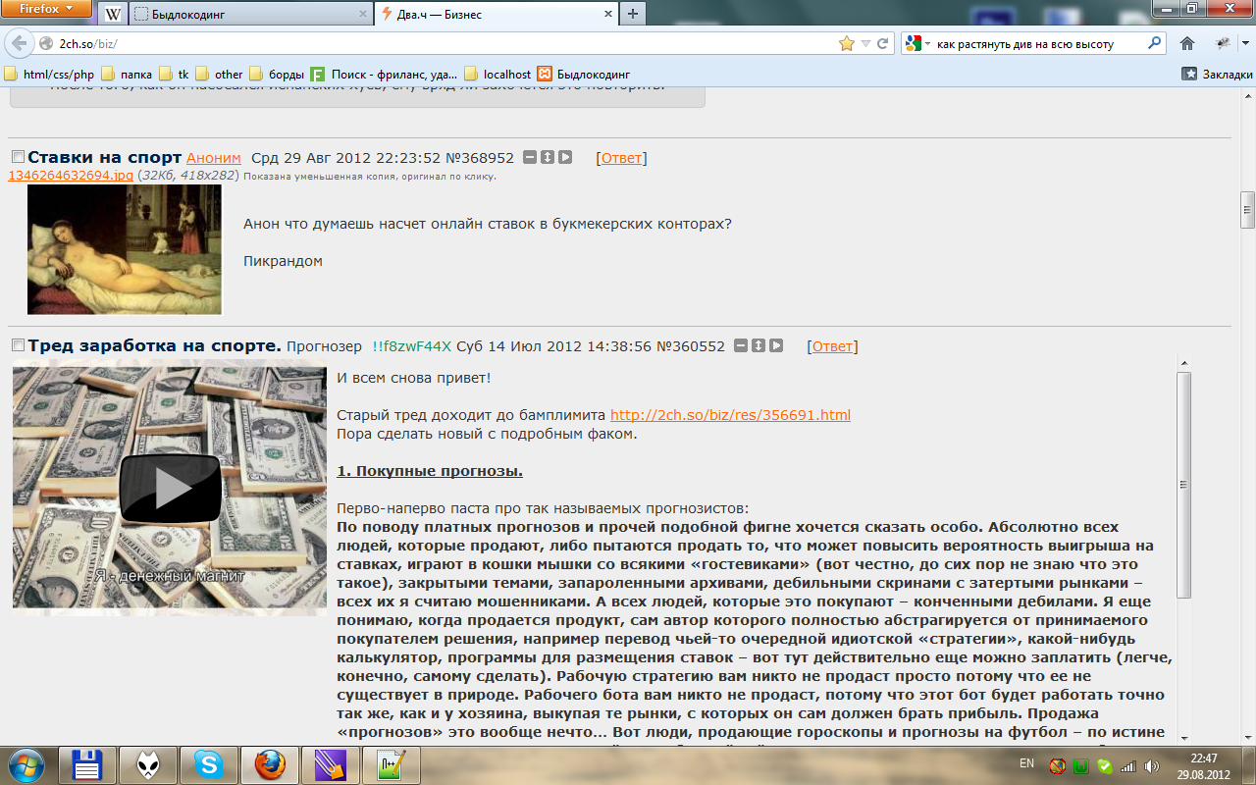Screen dimensions: 1256x785
Task: Open the foobar2000 alien icon in taskbar
Action: (x=148, y=764)
